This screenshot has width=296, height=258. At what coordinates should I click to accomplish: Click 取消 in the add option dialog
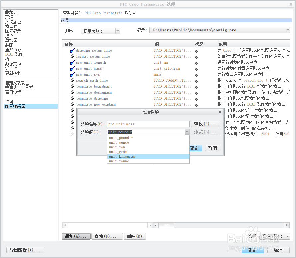pos(213,148)
